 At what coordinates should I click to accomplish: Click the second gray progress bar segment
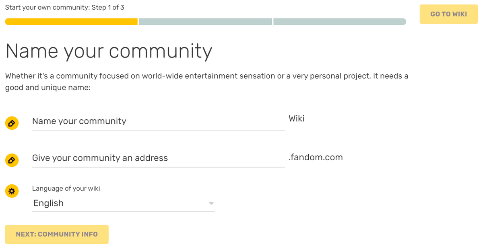[205, 22]
